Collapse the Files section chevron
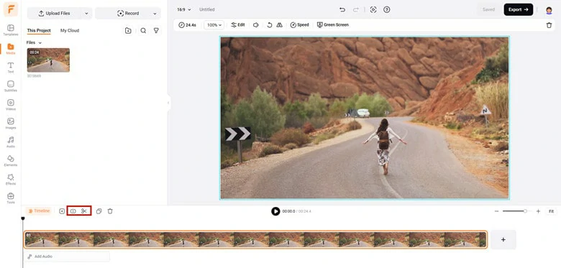The width and height of the screenshot is (561, 268). click(x=40, y=43)
